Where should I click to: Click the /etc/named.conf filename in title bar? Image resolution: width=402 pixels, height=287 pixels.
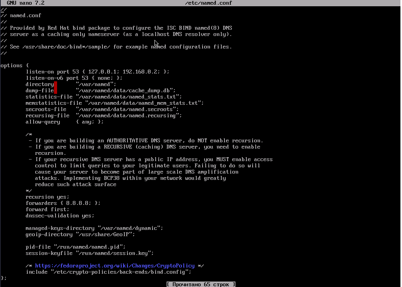208,3
